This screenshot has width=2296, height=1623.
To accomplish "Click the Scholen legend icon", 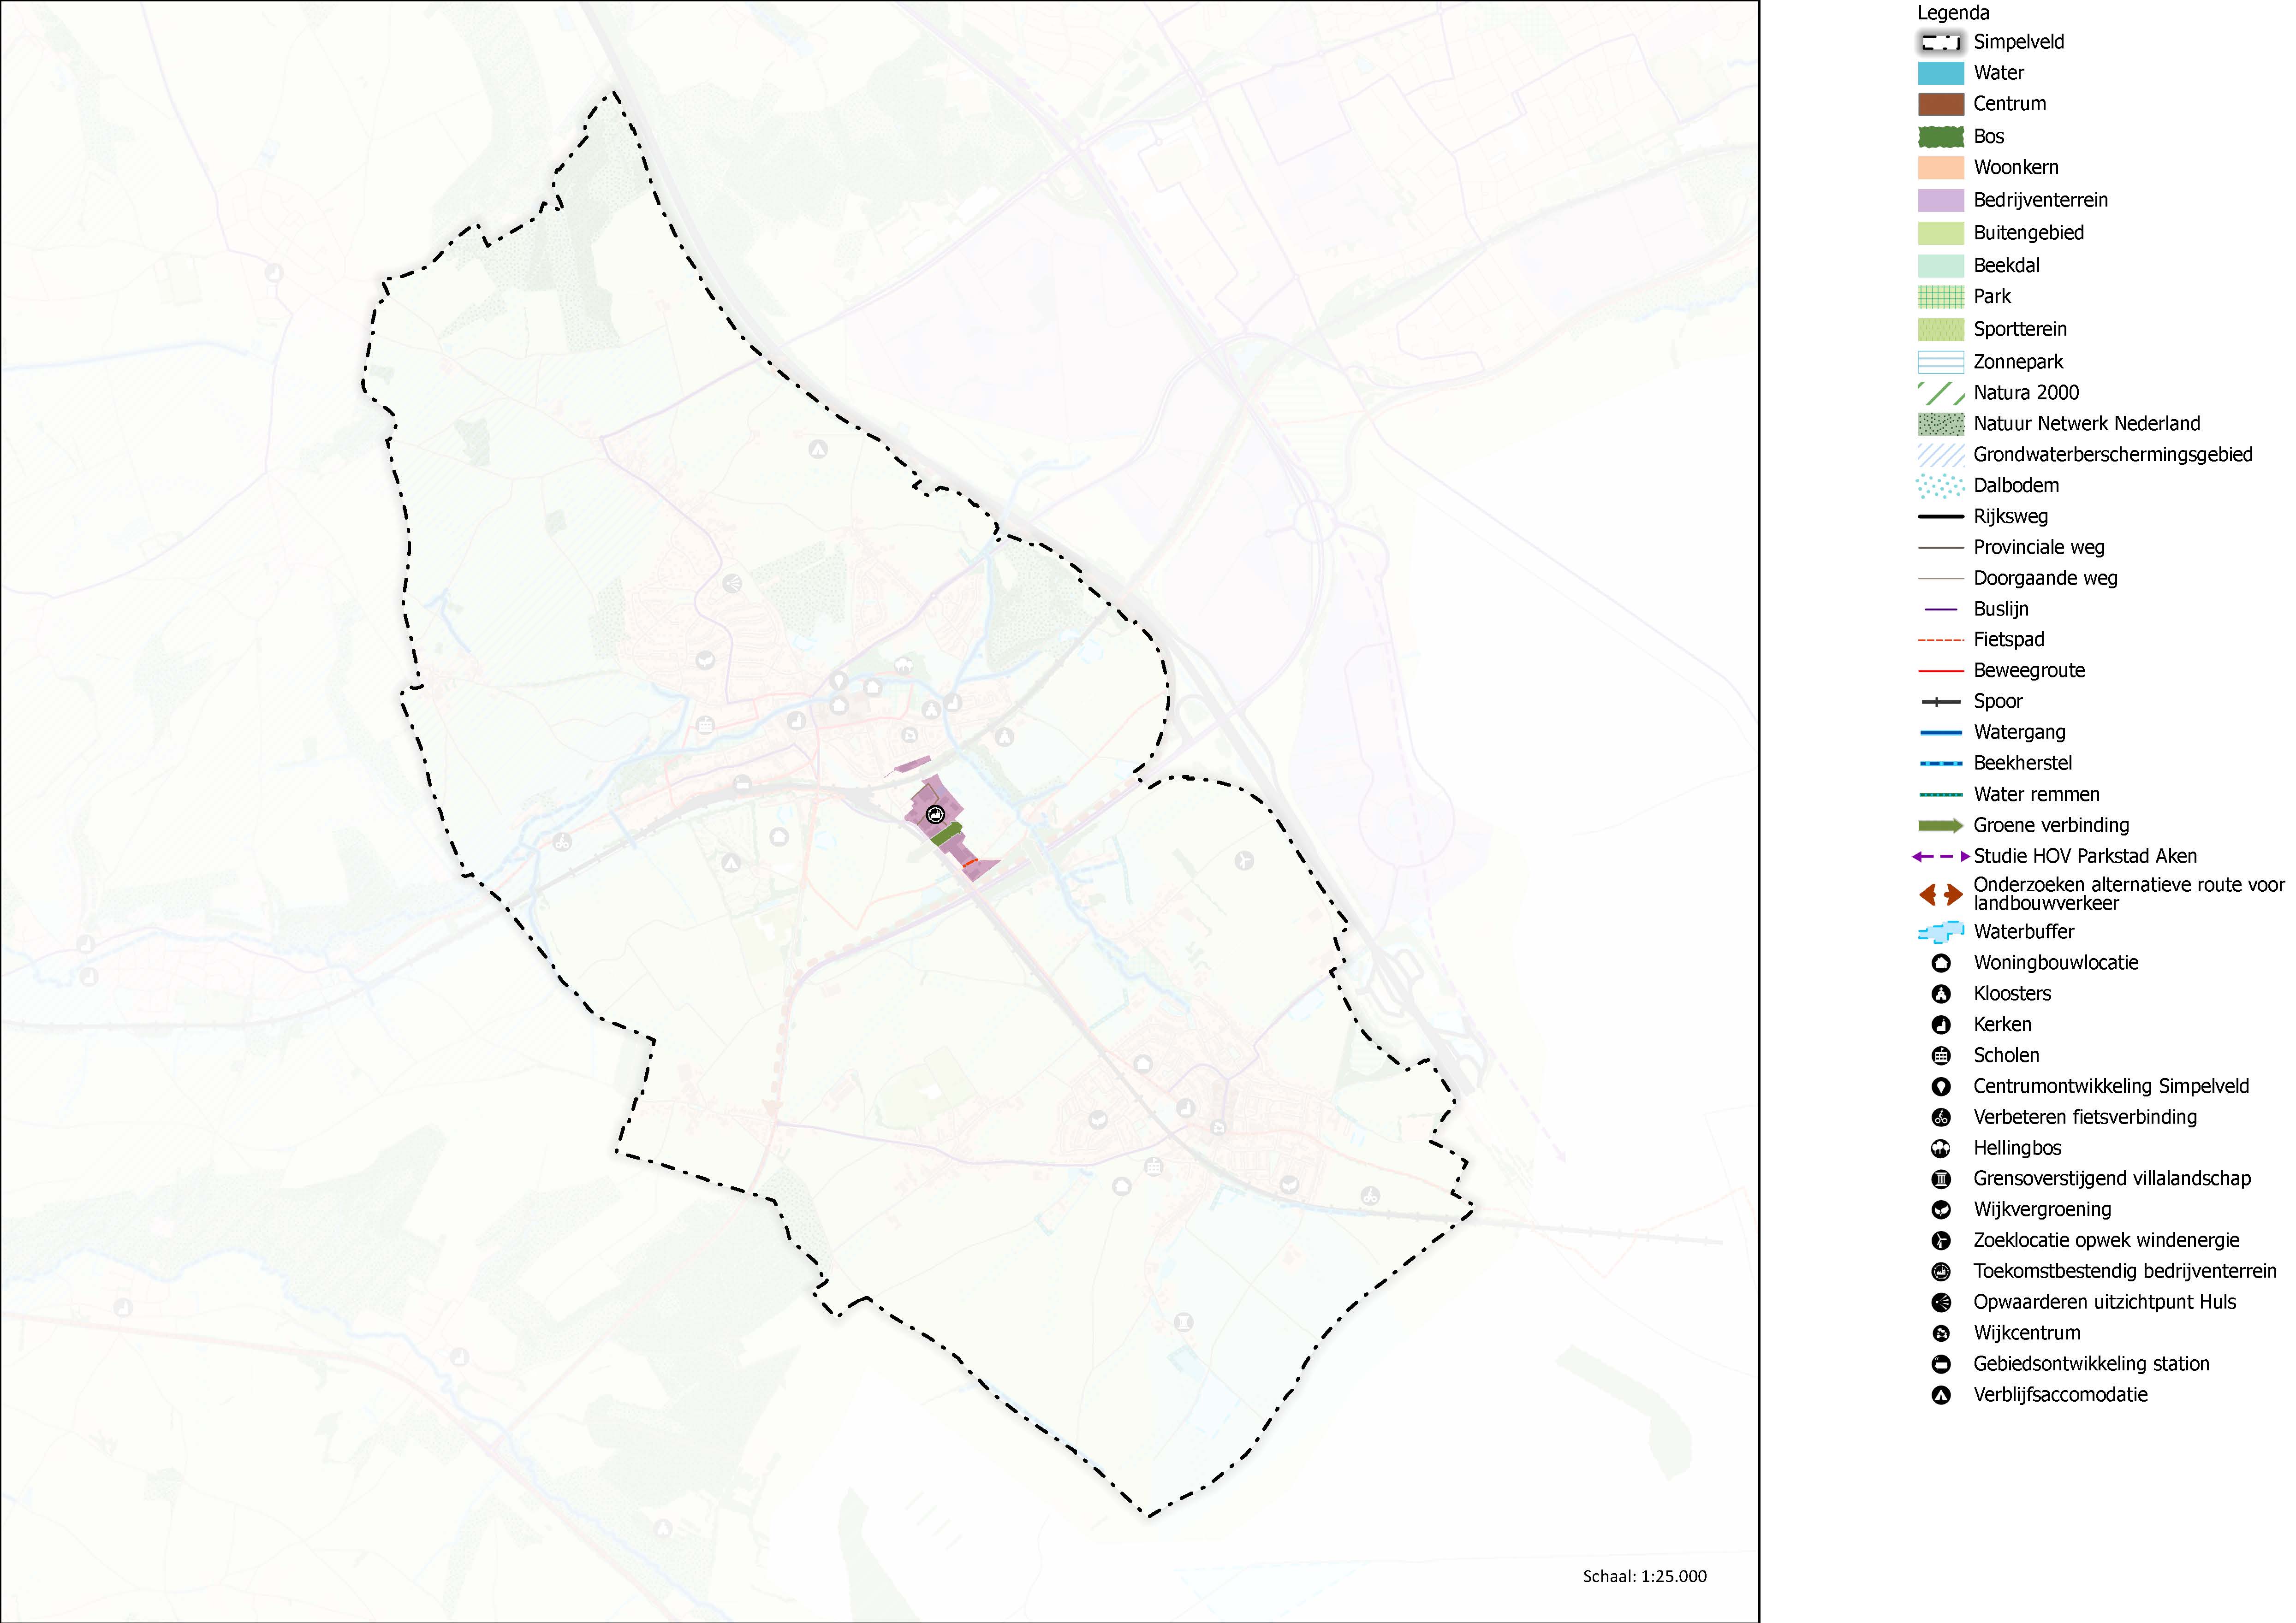I will [x=1940, y=1055].
